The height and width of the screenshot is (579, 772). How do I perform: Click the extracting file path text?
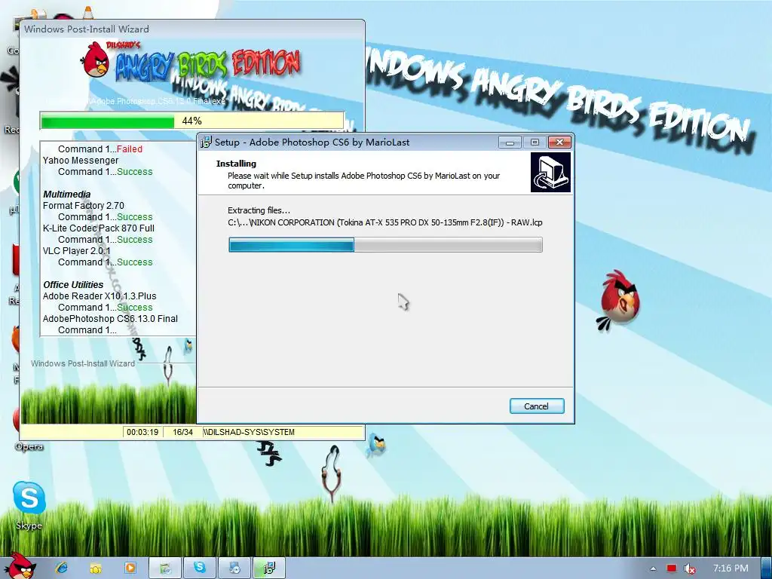[x=385, y=222]
